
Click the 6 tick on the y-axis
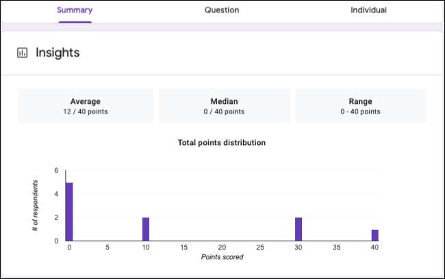click(55, 171)
